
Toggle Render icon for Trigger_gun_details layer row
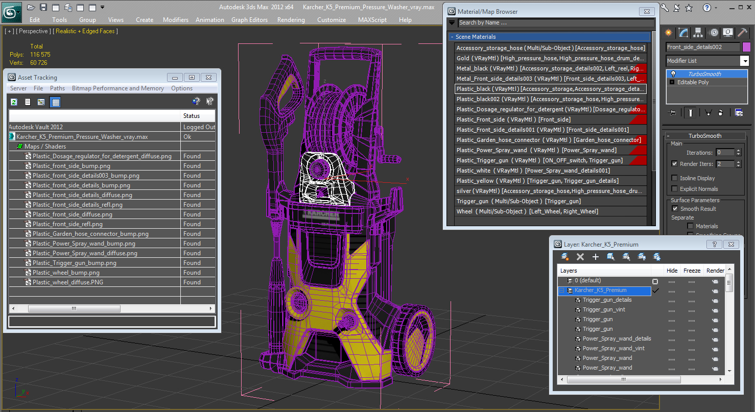[715, 300]
